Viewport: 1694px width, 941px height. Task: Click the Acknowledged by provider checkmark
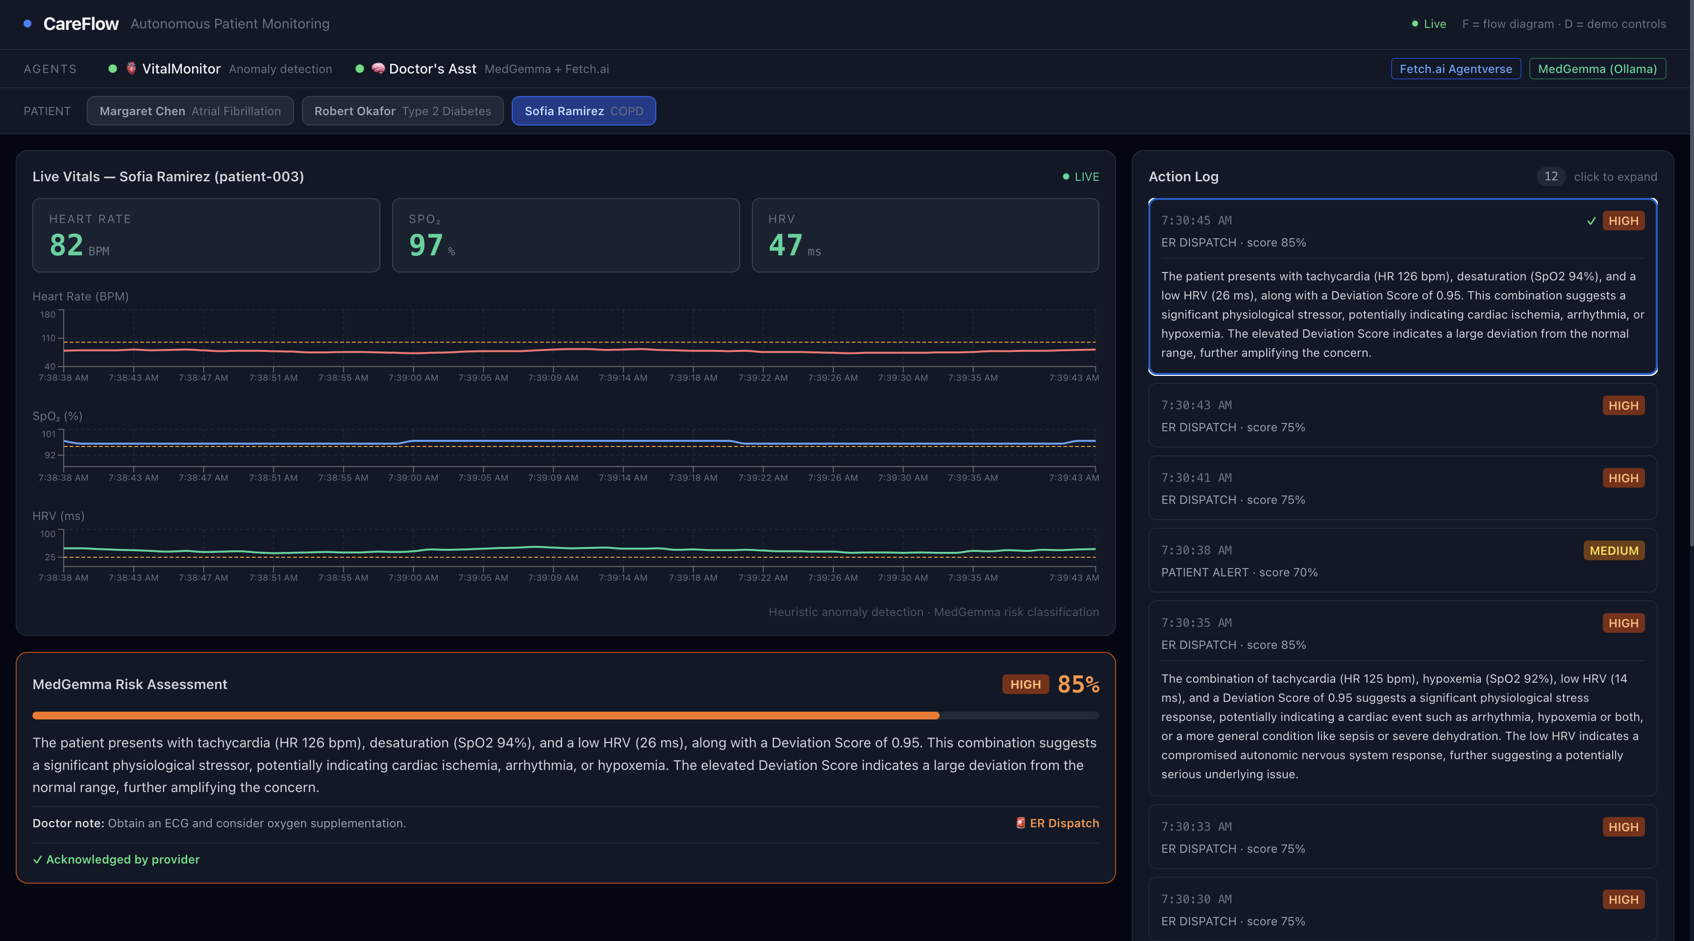[x=37, y=860]
